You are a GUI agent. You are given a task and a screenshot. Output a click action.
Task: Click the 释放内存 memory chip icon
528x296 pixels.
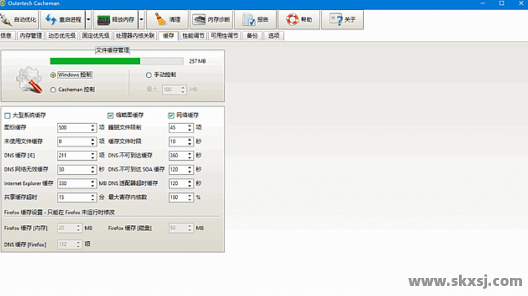tap(104, 20)
